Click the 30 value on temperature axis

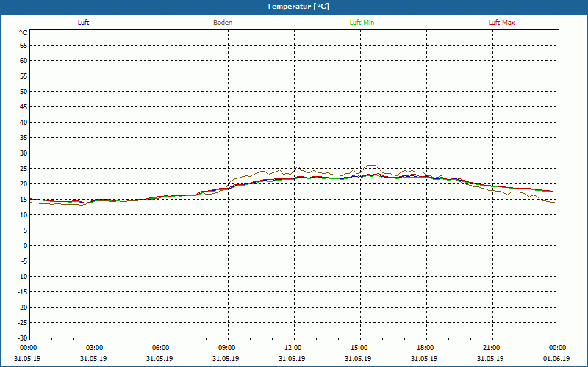24,153
